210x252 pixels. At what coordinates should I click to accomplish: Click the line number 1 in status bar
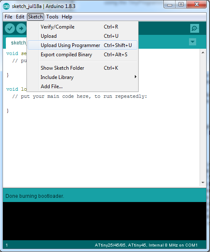click(x=7, y=245)
